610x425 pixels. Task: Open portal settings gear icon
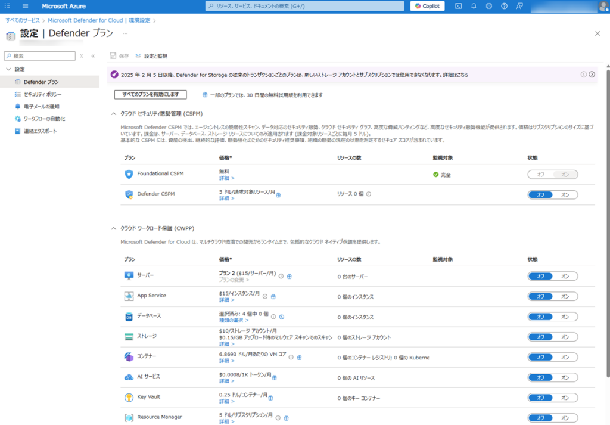click(x=489, y=6)
